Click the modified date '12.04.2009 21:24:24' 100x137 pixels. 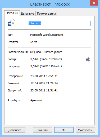44,83
